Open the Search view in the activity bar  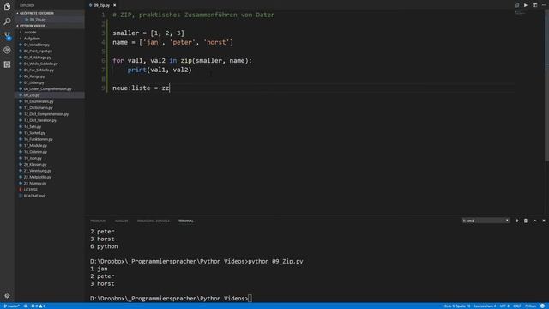[7, 21]
